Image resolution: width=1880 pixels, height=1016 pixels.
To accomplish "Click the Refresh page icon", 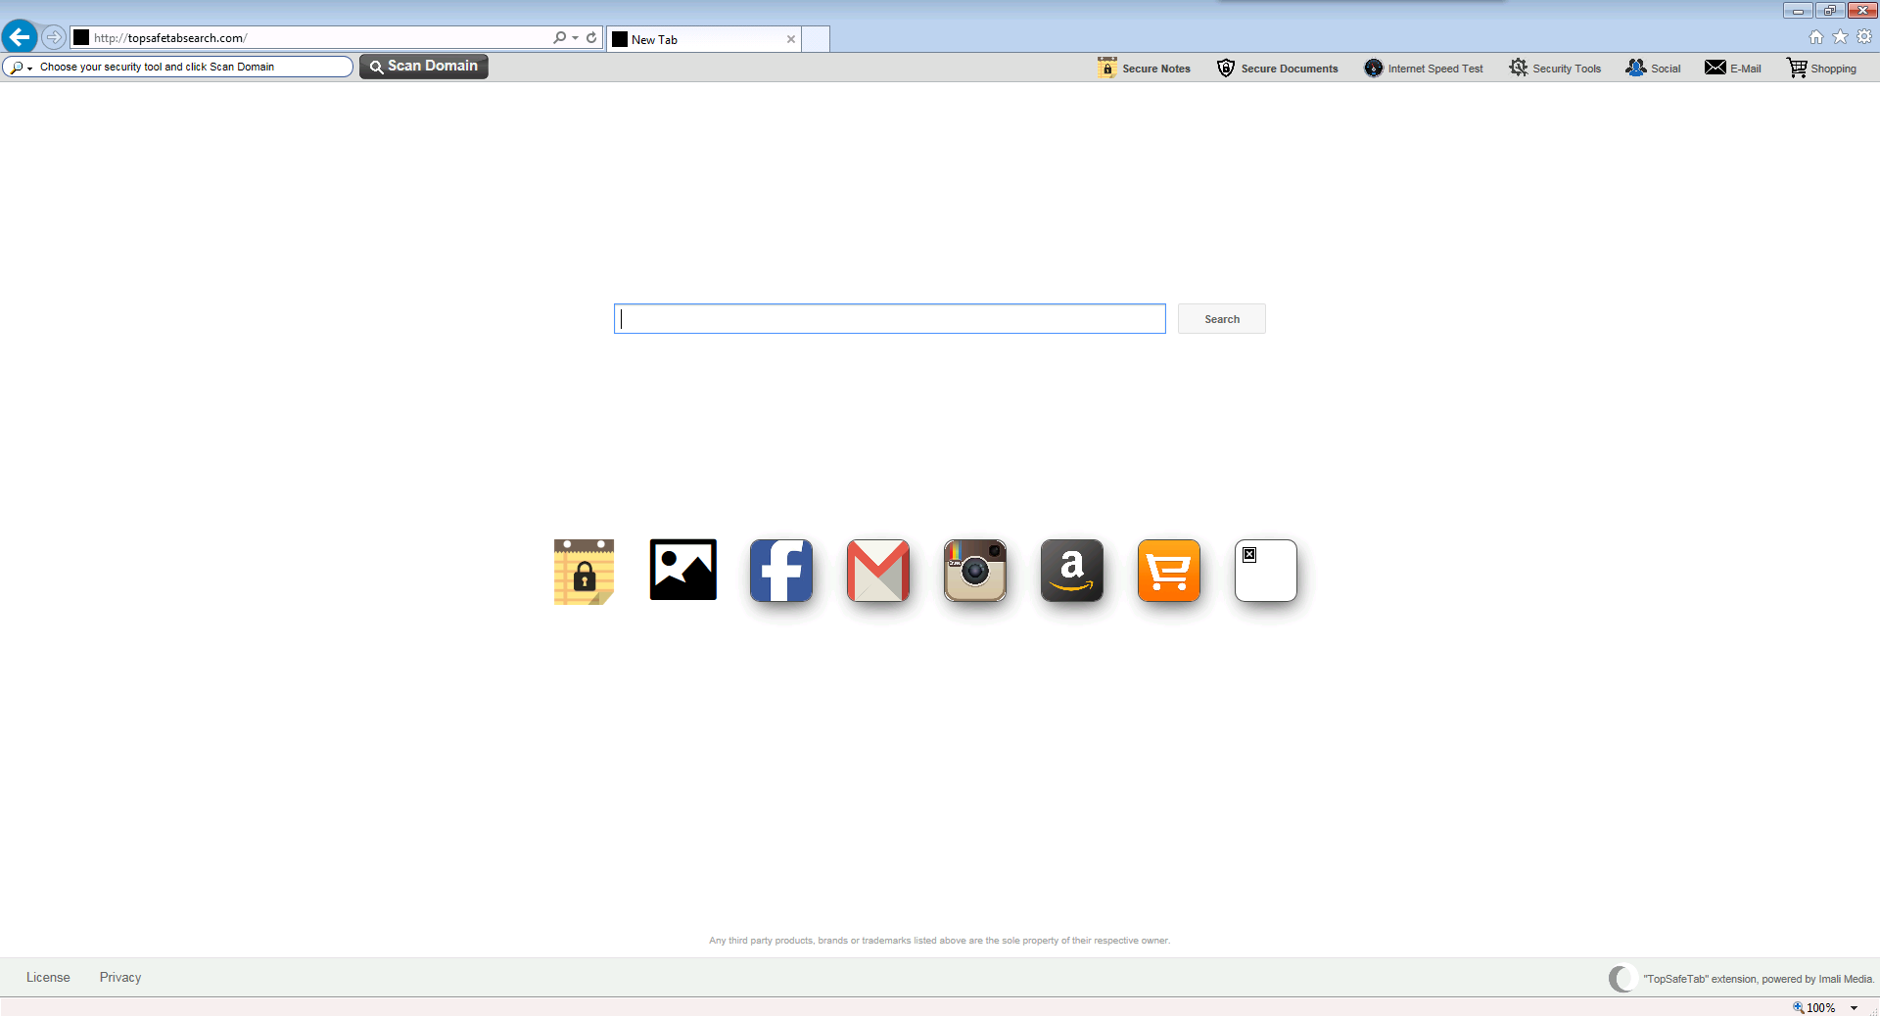I will tap(591, 37).
